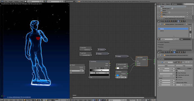Image resolution: width=194 pixels, height=101 pixels.
Task: Select the outline material slot
Action: pyautogui.click(x=173, y=31)
